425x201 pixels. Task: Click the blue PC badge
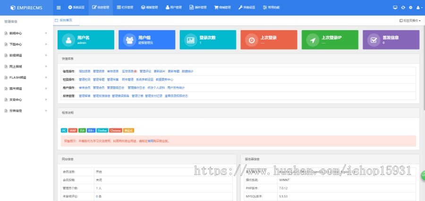pyautogui.click(x=64, y=130)
